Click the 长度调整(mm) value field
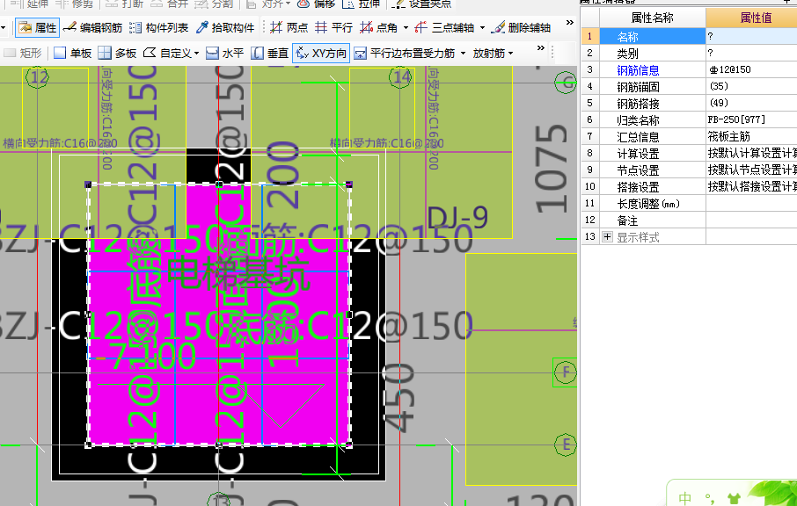The height and width of the screenshot is (506, 797). pos(751,204)
